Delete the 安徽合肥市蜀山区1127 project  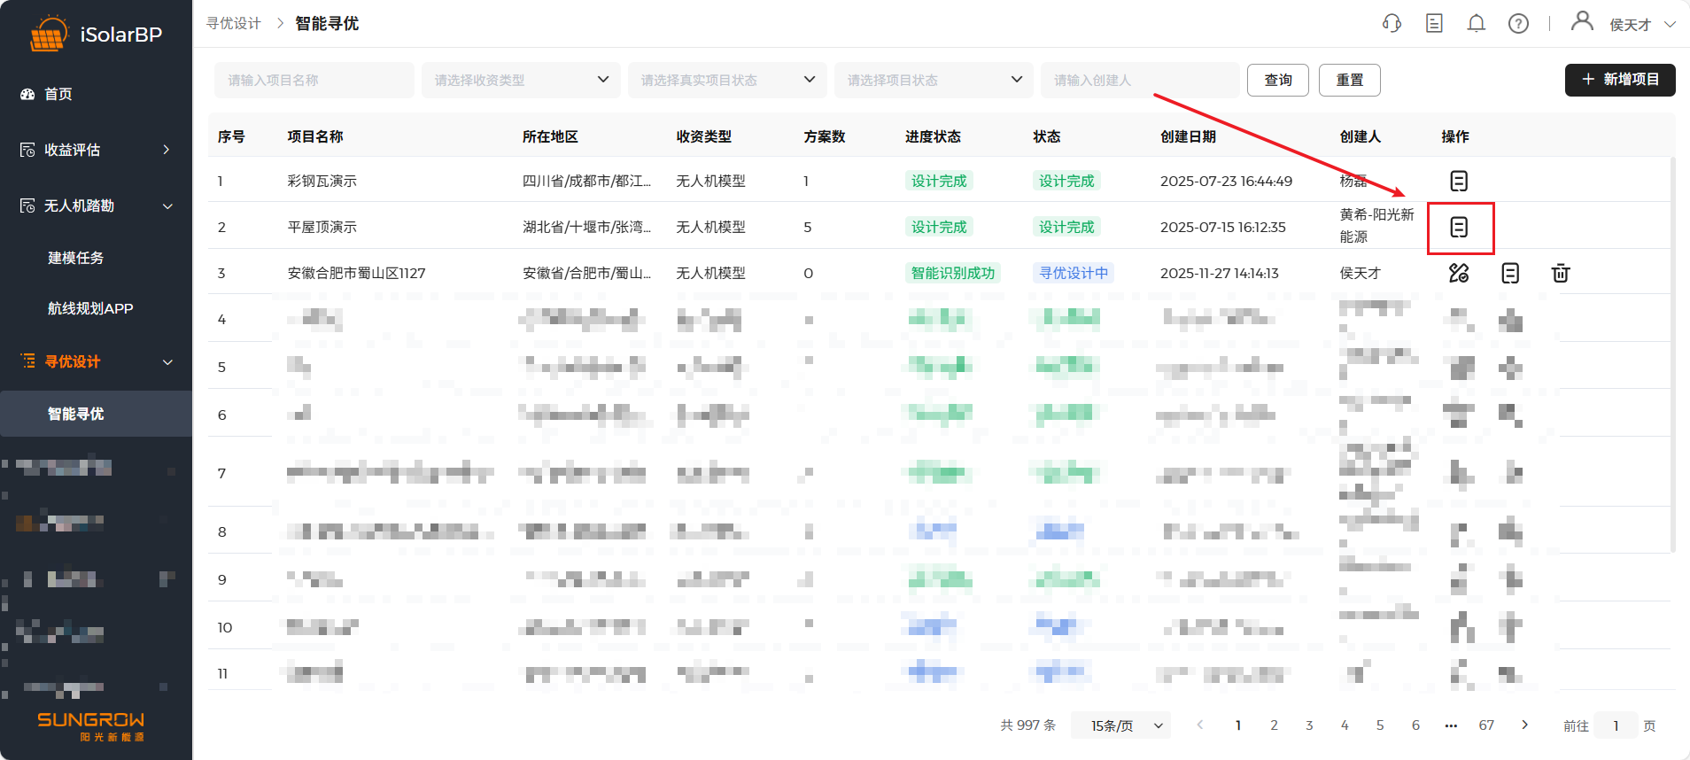point(1561,274)
